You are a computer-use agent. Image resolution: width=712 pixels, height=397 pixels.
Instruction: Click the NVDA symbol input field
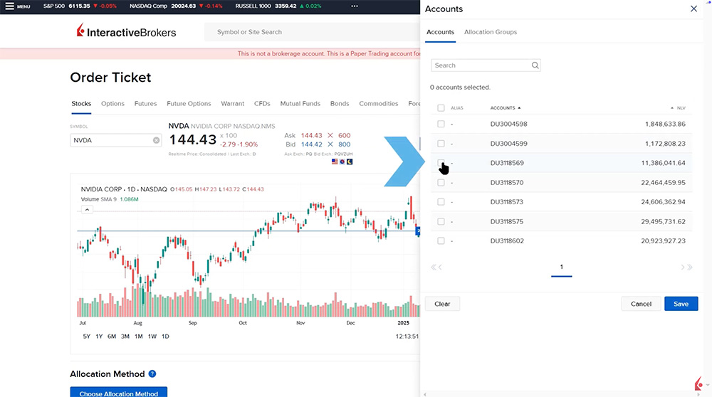pyautogui.click(x=116, y=140)
